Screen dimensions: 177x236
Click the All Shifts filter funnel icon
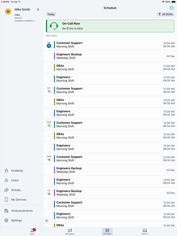point(159,14)
